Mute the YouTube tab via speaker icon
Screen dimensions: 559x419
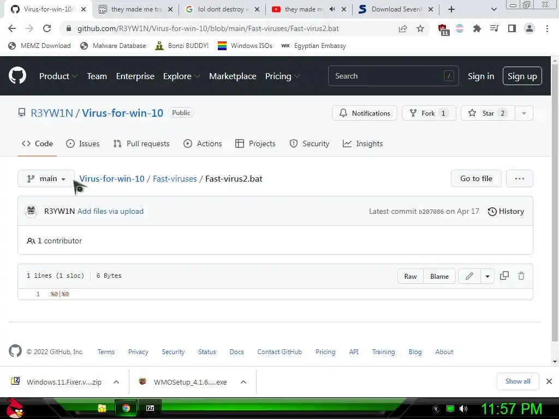(x=332, y=9)
